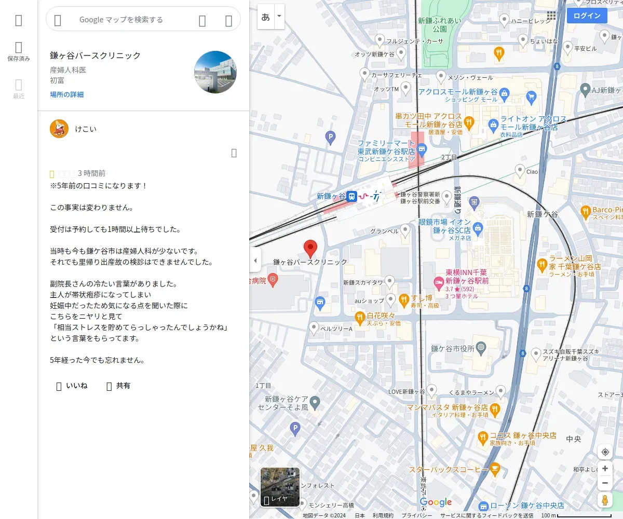Select the 白花咲々 restaurant marker
This screenshot has width=623, height=519.
(x=360, y=317)
